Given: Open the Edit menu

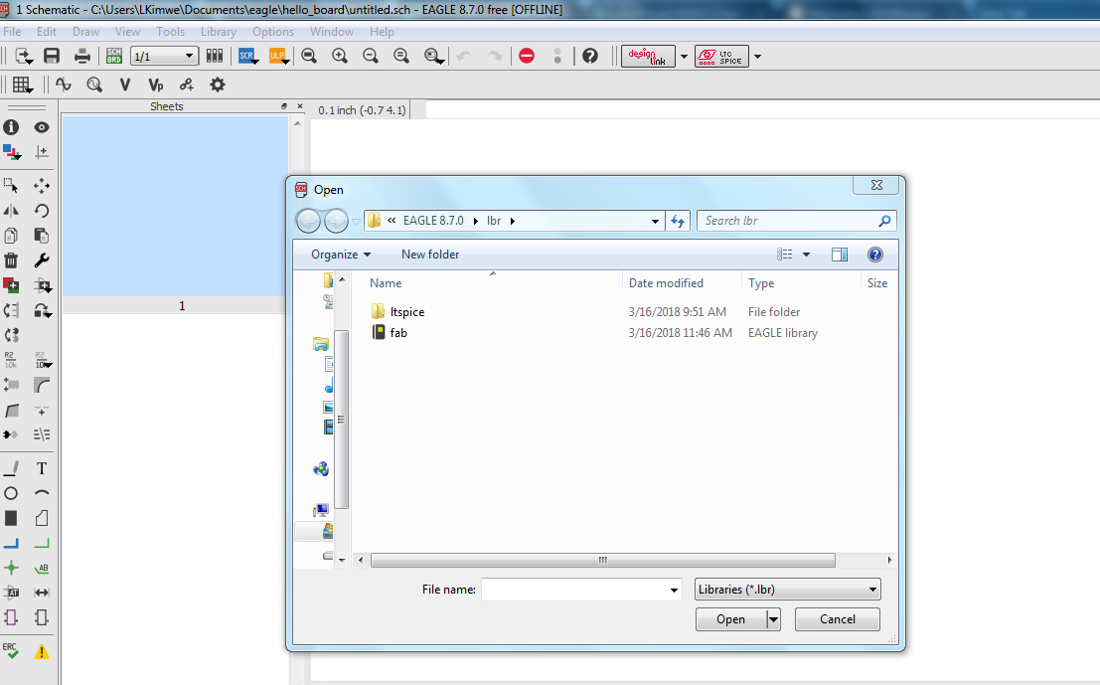Looking at the screenshot, I should [x=47, y=32].
